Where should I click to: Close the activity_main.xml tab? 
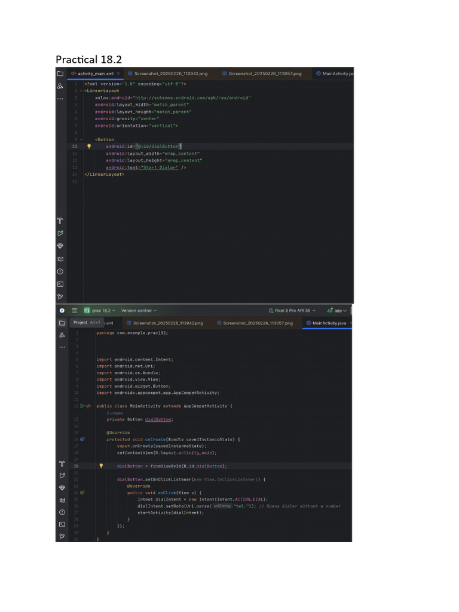118,74
